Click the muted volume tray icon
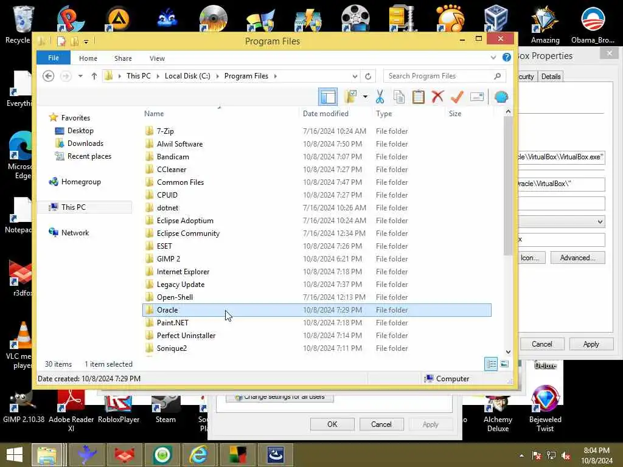Screen dimensions: 623x467 point(566,455)
